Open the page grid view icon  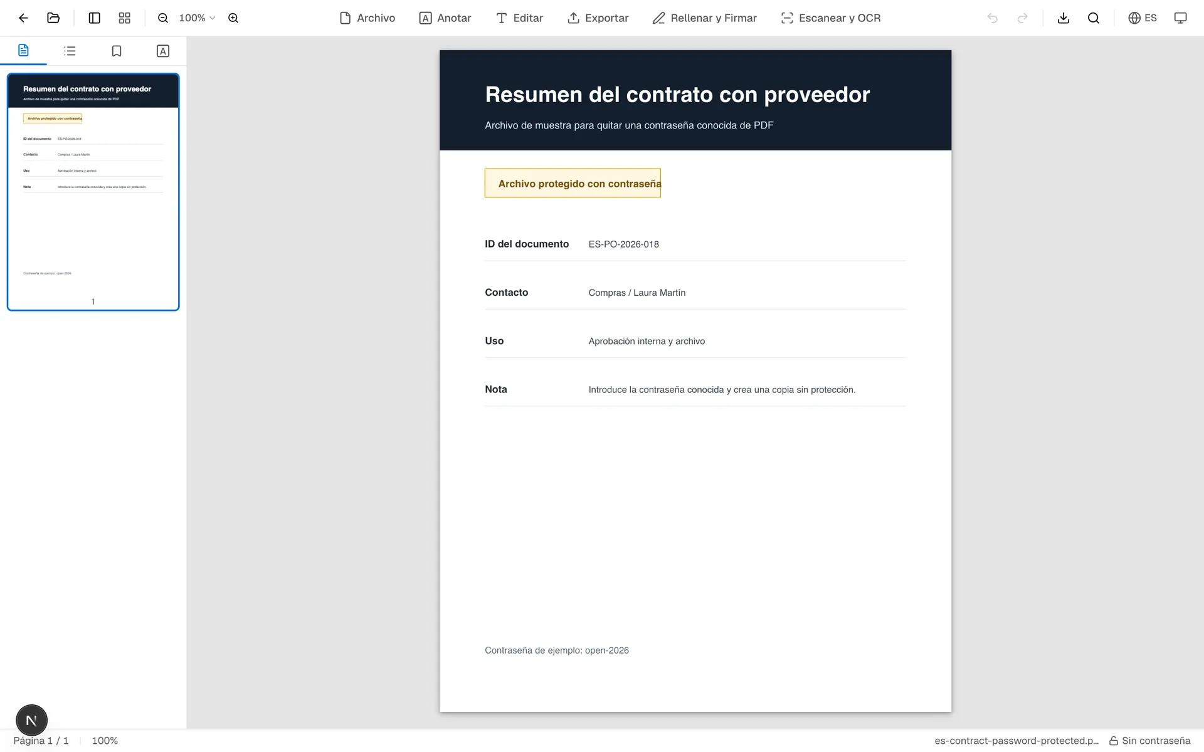coord(125,18)
